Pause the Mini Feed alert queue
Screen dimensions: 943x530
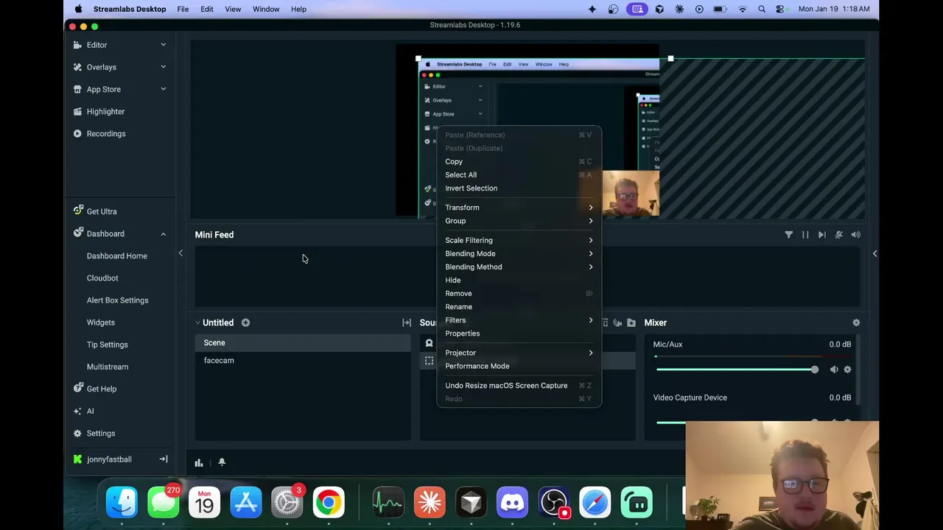[805, 235]
